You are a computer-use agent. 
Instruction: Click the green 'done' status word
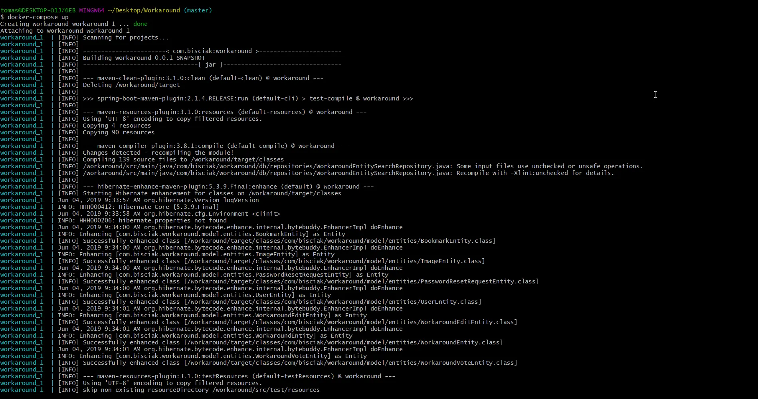141,24
